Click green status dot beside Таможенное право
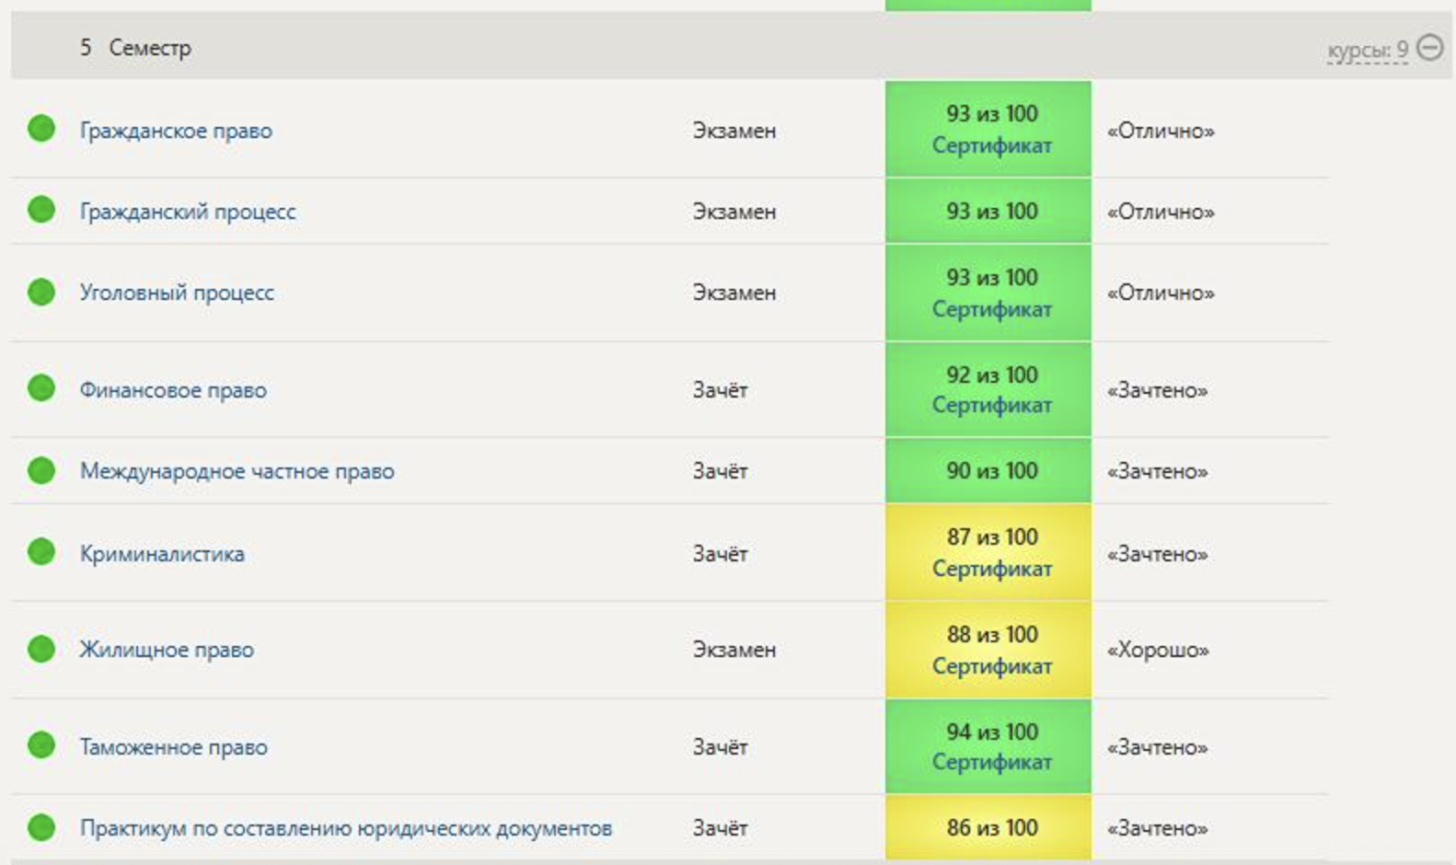The image size is (1456, 865). (41, 745)
